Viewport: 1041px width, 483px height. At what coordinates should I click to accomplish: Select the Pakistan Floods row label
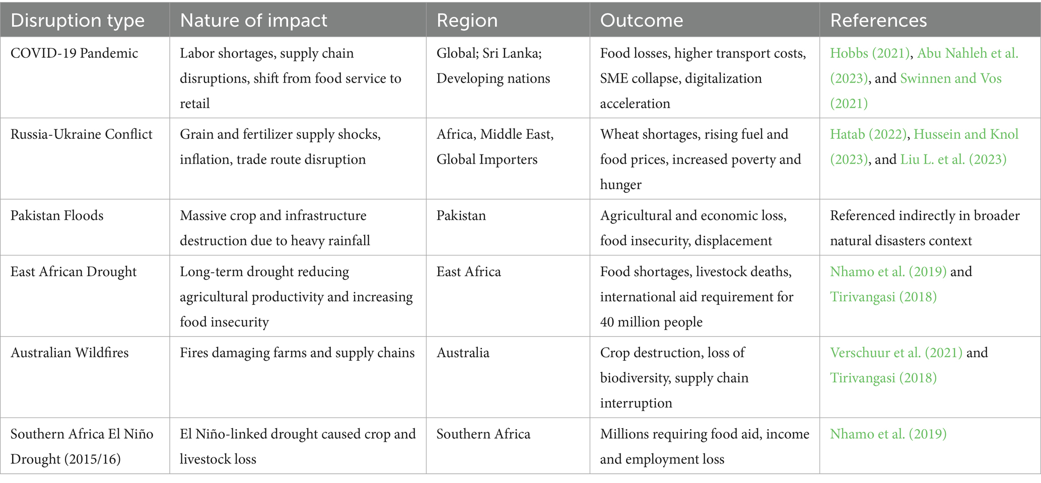(x=57, y=216)
